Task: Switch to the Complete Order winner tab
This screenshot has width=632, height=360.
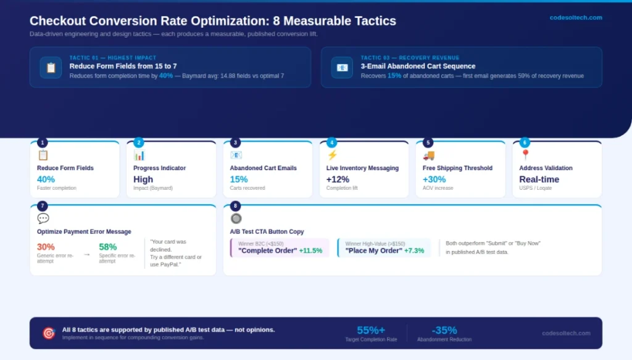Action: tap(278, 247)
